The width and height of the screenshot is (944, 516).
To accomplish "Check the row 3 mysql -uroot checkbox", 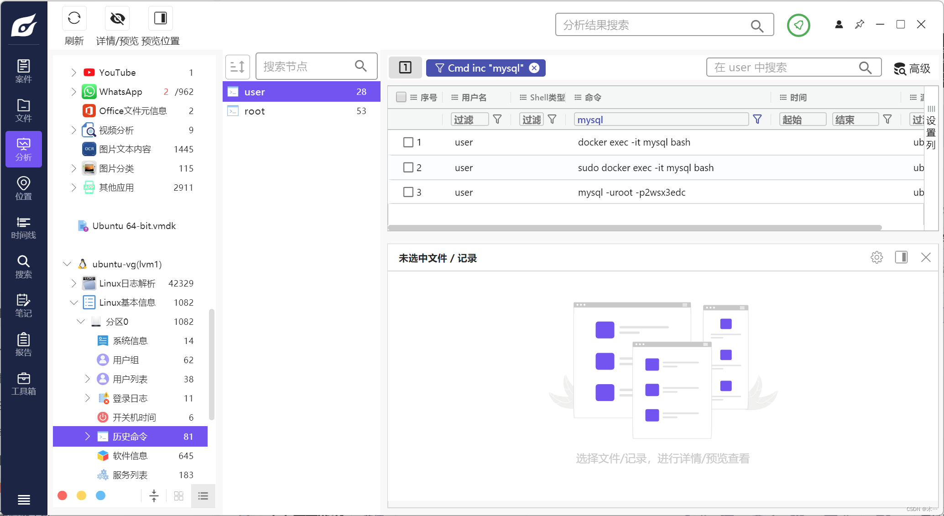I will (x=408, y=192).
